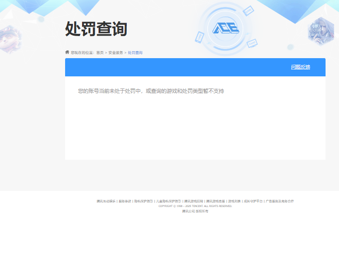
Task: Open 广告服务及商务合作 footer link
Action: pyautogui.click(x=280, y=201)
